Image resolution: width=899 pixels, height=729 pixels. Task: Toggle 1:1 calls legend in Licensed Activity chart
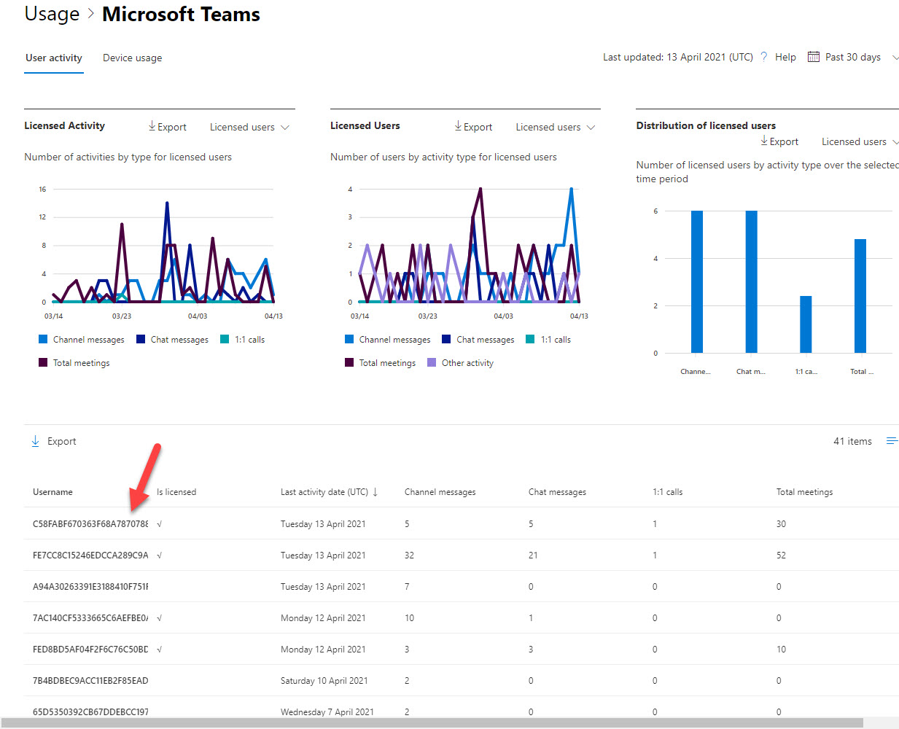pos(242,340)
